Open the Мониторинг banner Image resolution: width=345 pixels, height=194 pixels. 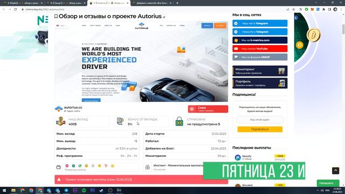click(260, 71)
